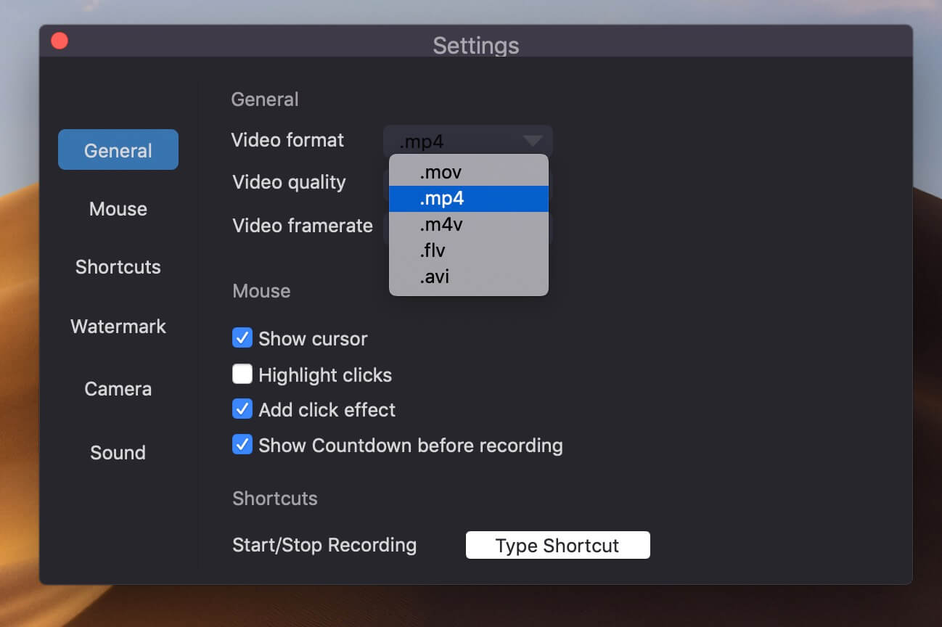The width and height of the screenshot is (942, 627).
Task: Click the Video framerate label
Action: 303,226
